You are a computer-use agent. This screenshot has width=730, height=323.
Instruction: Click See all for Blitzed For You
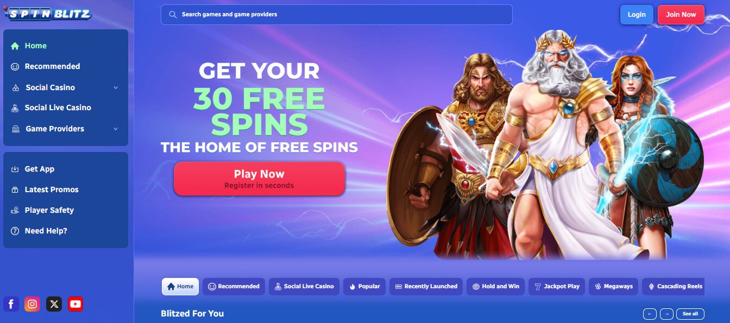click(x=690, y=314)
